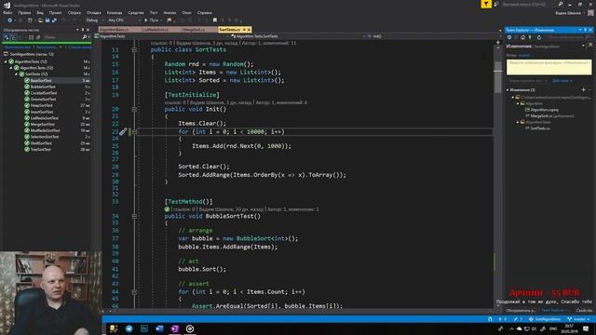This screenshot has width=596, height=335.
Task: Click the run all tests link
Action: pyautogui.click(x=17, y=47)
